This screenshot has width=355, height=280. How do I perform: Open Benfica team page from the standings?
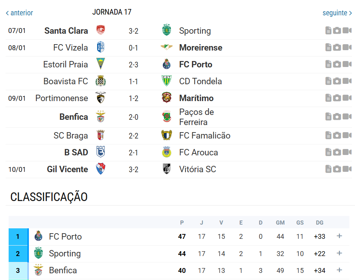(63, 270)
